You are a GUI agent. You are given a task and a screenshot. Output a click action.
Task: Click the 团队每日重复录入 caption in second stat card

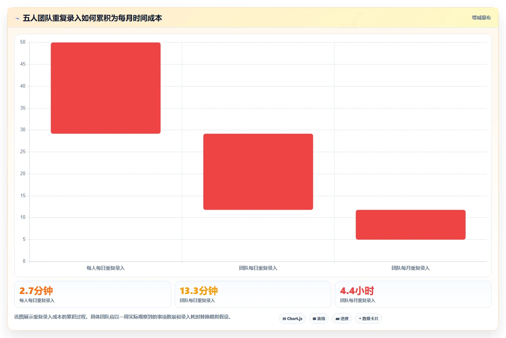click(197, 300)
